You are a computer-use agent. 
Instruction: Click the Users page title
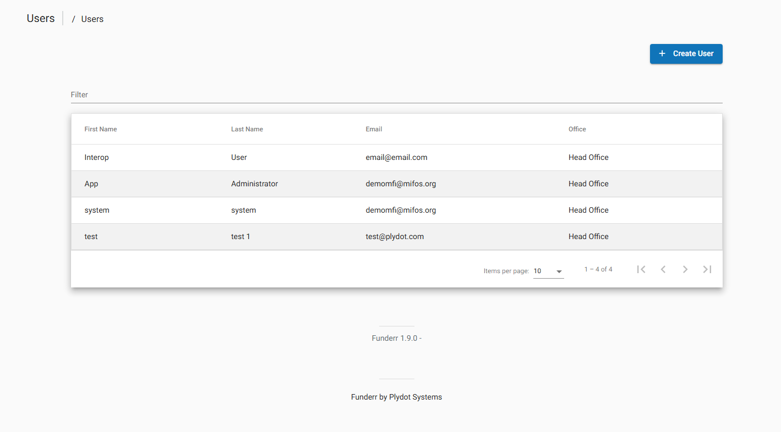pyautogui.click(x=40, y=18)
